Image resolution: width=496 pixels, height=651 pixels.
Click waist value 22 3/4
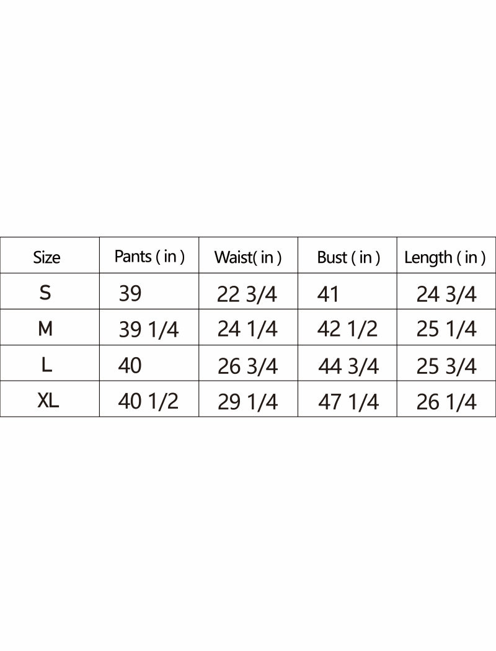247,295
